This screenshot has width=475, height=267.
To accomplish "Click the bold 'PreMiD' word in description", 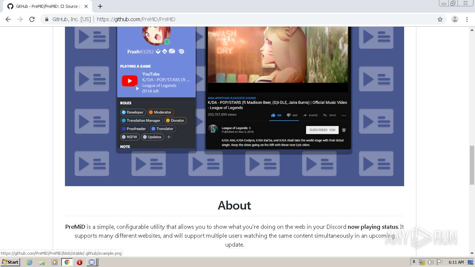I will [75, 227].
